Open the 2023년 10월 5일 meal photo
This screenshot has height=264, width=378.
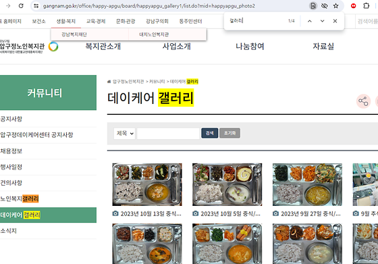(227, 184)
